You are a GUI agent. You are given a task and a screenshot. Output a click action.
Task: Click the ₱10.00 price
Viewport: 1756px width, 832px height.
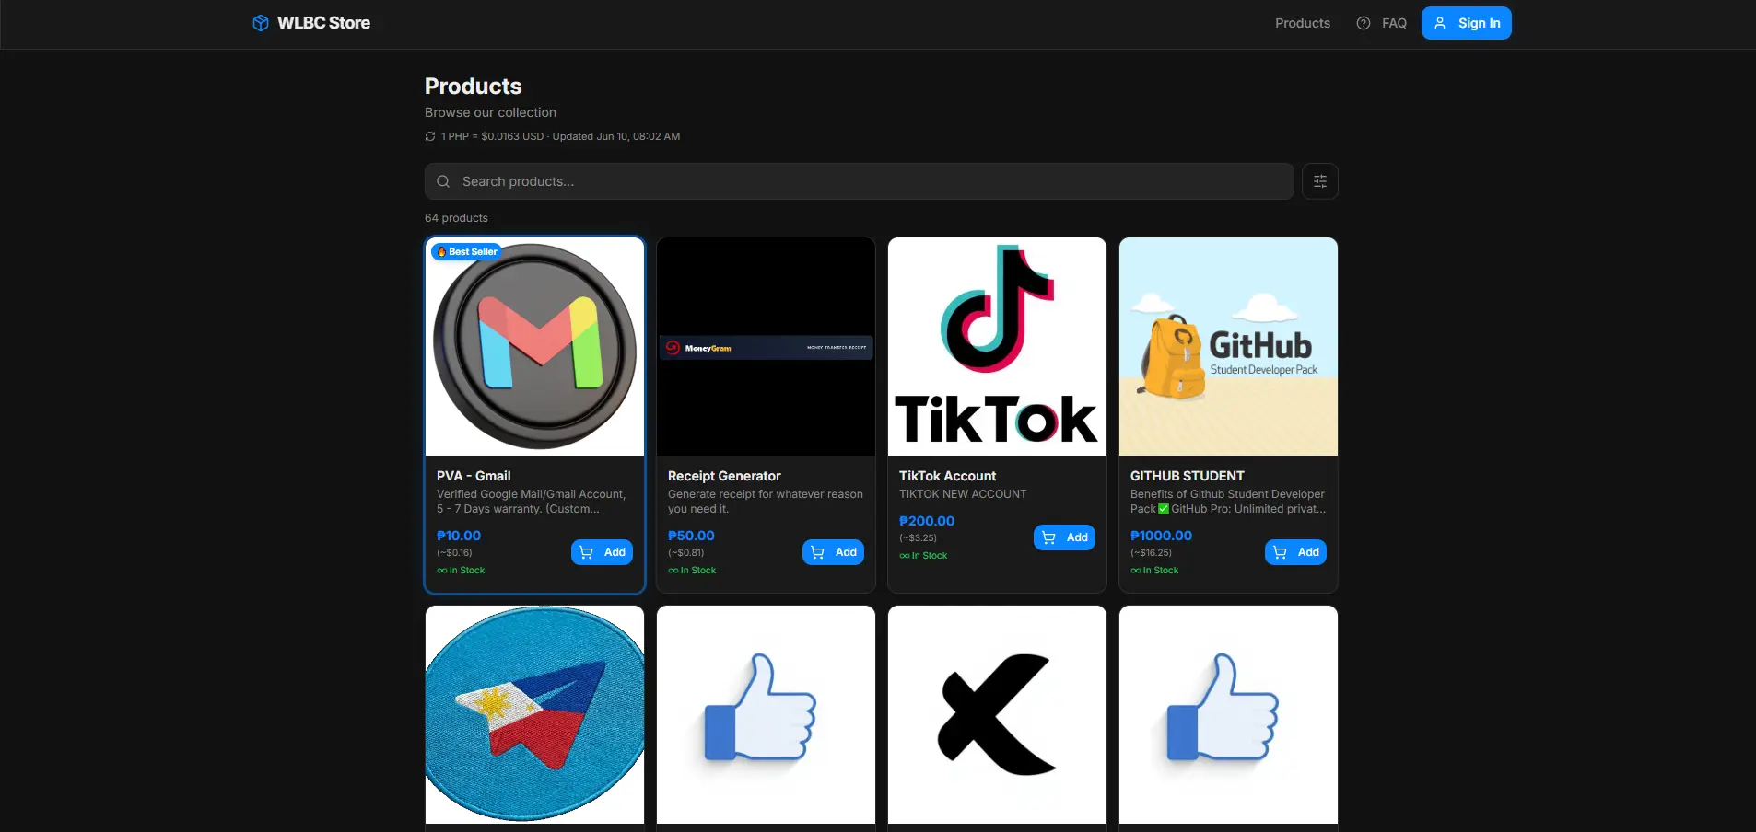[459, 536]
